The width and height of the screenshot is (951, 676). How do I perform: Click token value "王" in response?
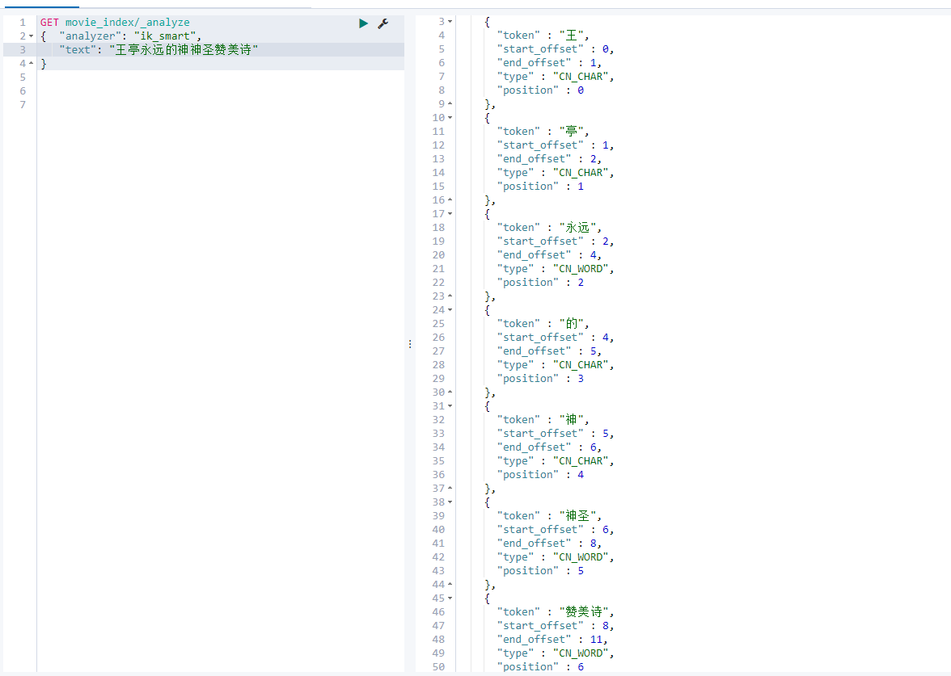pos(571,36)
